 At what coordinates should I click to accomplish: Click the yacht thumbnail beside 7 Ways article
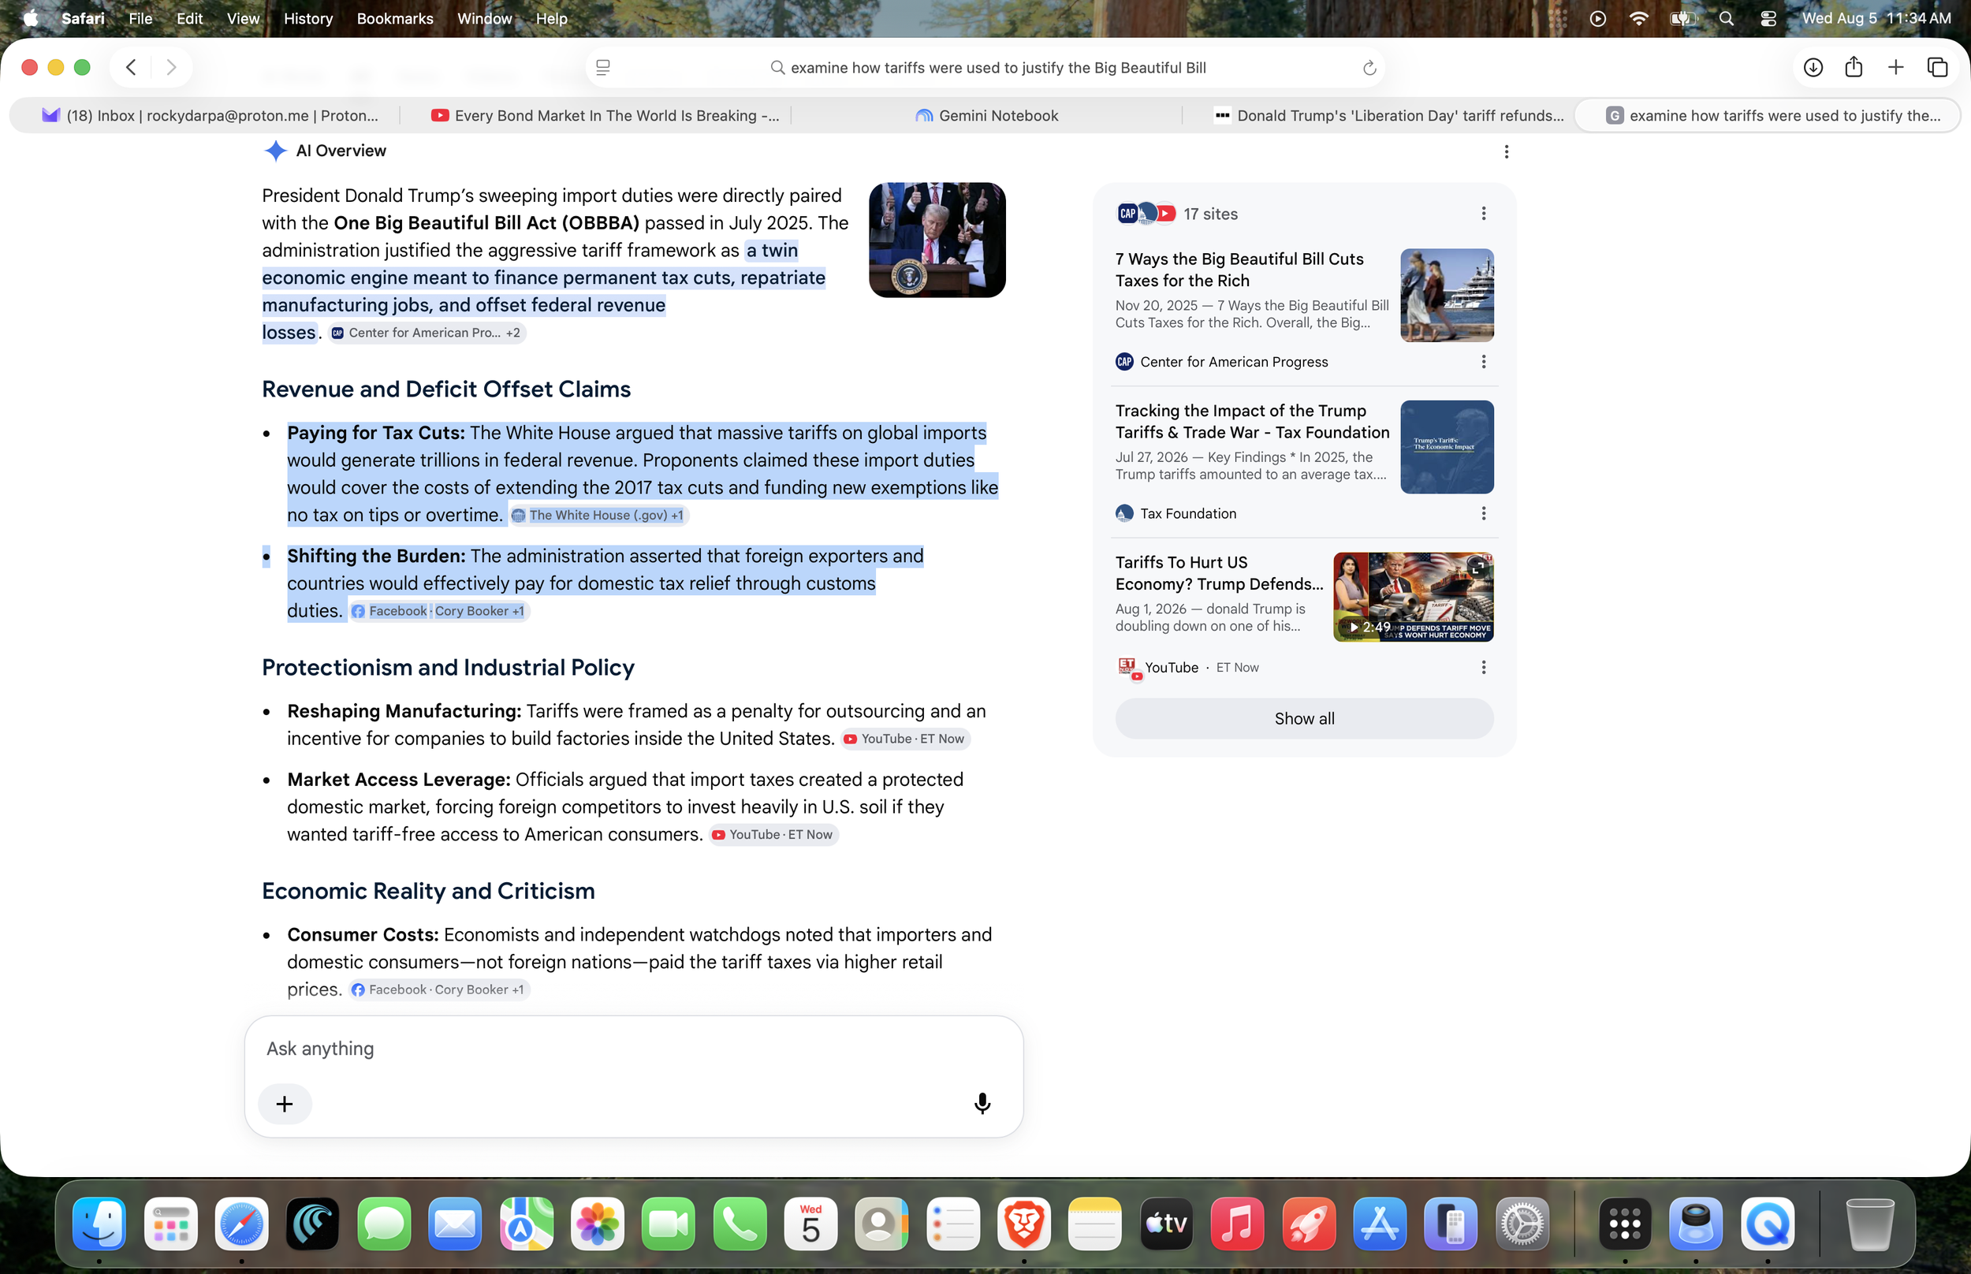pyautogui.click(x=1447, y=296)
